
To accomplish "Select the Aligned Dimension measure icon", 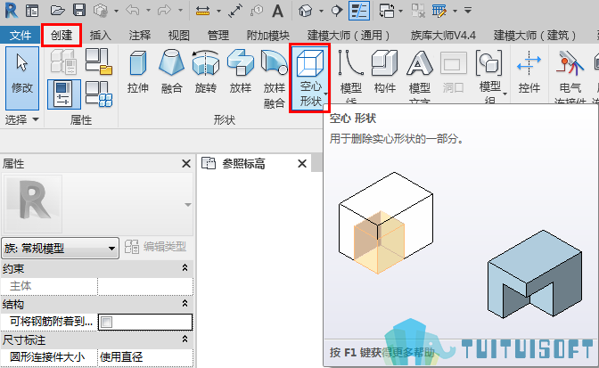I will [x=202, y=11].
